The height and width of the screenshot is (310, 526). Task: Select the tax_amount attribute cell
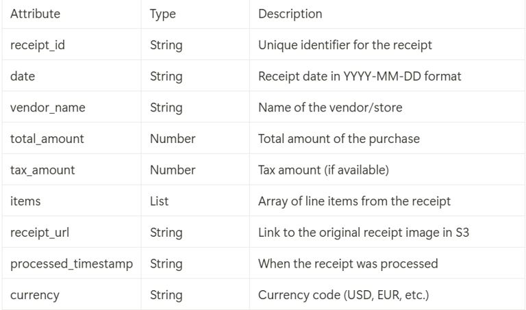tap(43, 170)
